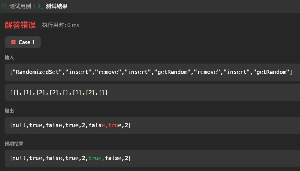The height and width of the screenshot is (171, 300).
Task: Click the 输入 section label
Action: coord(9,58)
